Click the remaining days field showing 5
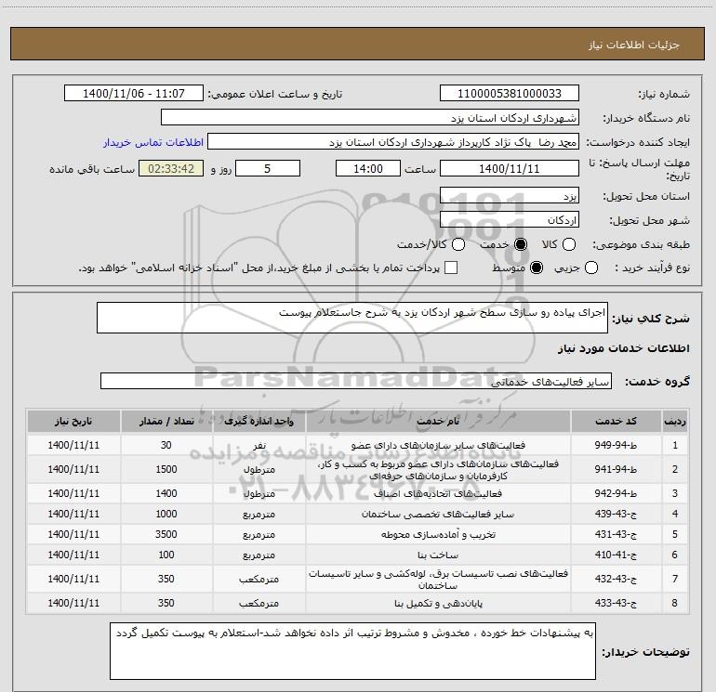This screenshot has height=692, width=716. 268,168
